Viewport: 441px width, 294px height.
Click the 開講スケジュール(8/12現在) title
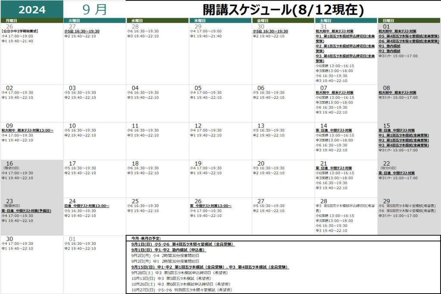pos(283,9)
